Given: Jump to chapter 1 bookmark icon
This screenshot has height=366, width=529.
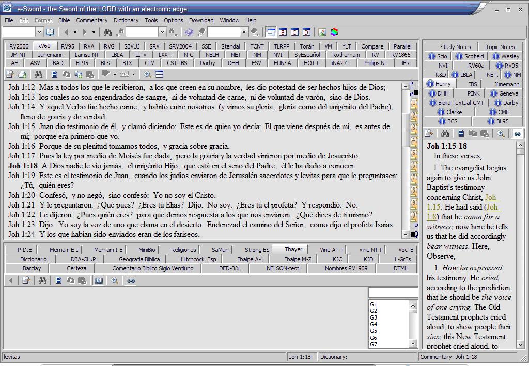Looking at the screenshot, I should click(414, 103).
